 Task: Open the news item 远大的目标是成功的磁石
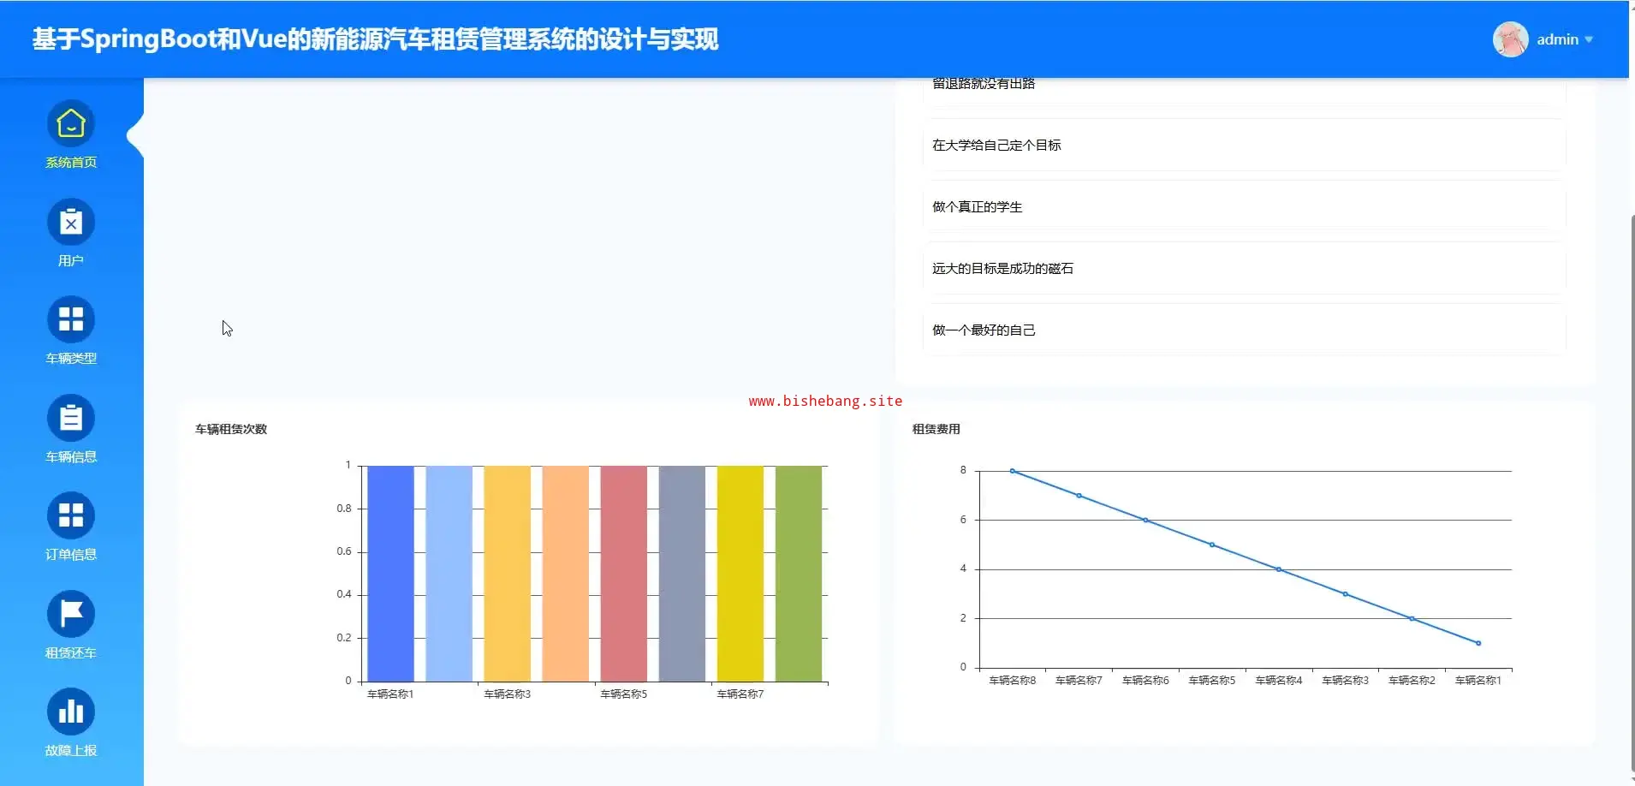pos(1244,269)
